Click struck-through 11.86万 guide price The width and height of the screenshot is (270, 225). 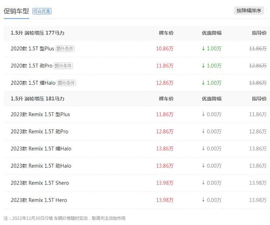click(x=258, y=49)
